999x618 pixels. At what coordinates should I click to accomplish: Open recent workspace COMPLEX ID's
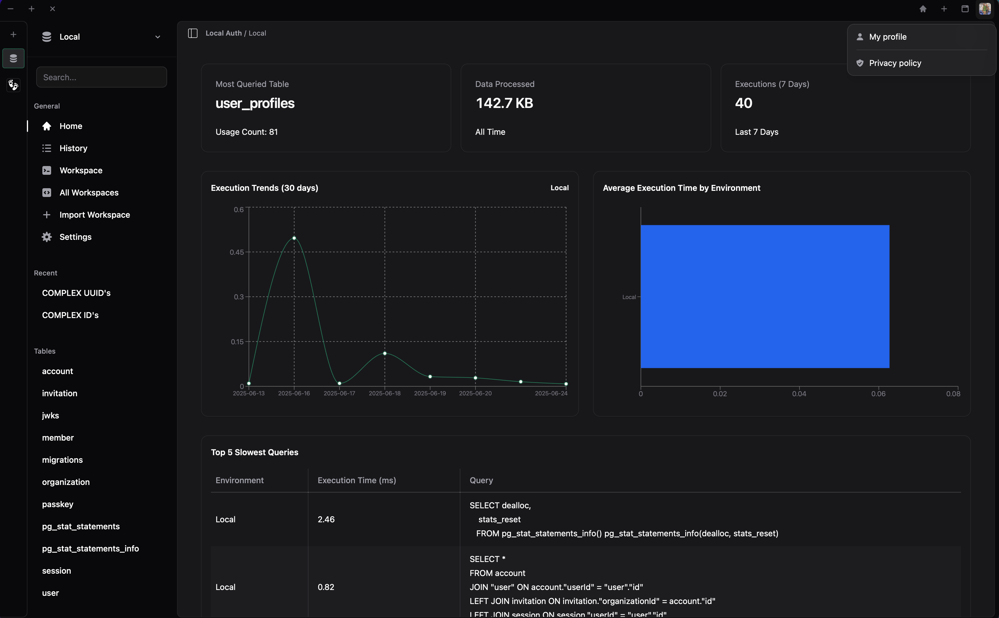click(x=70, y=315)
